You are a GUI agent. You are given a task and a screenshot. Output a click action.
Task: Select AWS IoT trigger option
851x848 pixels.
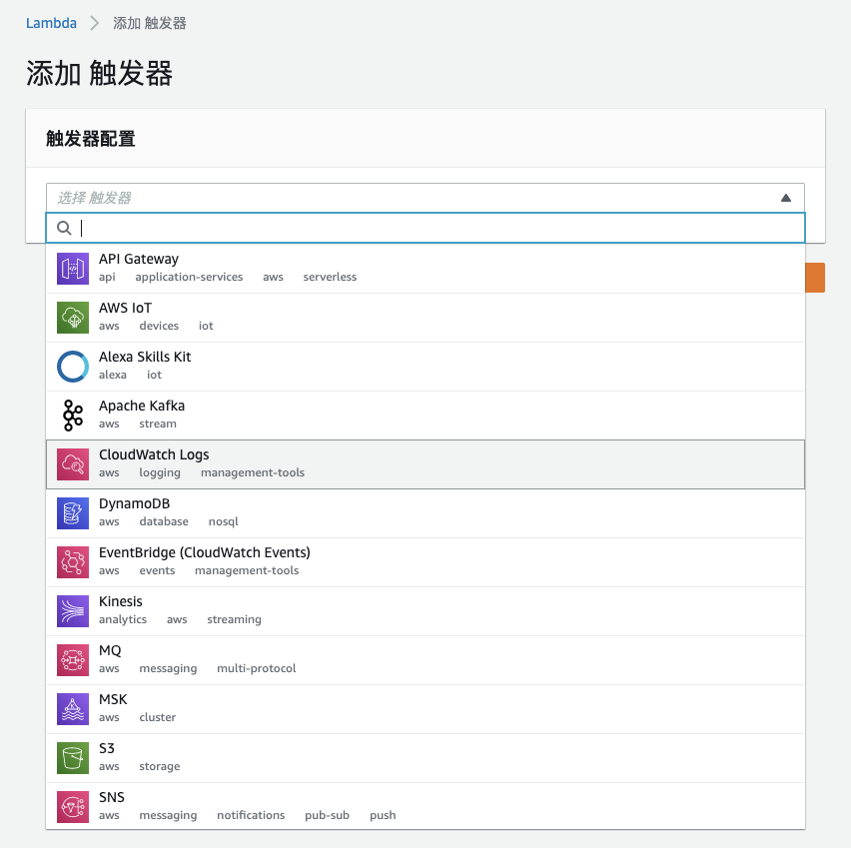pyautogui.click(x=425, y=318)
